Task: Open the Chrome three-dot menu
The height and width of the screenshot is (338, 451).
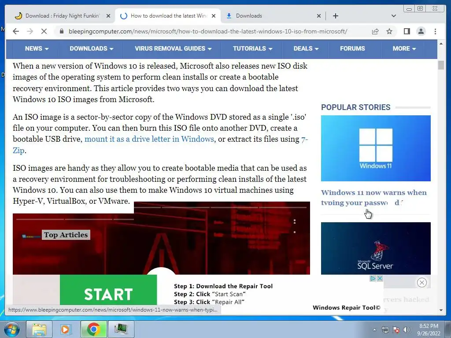Action: [435, 31]
